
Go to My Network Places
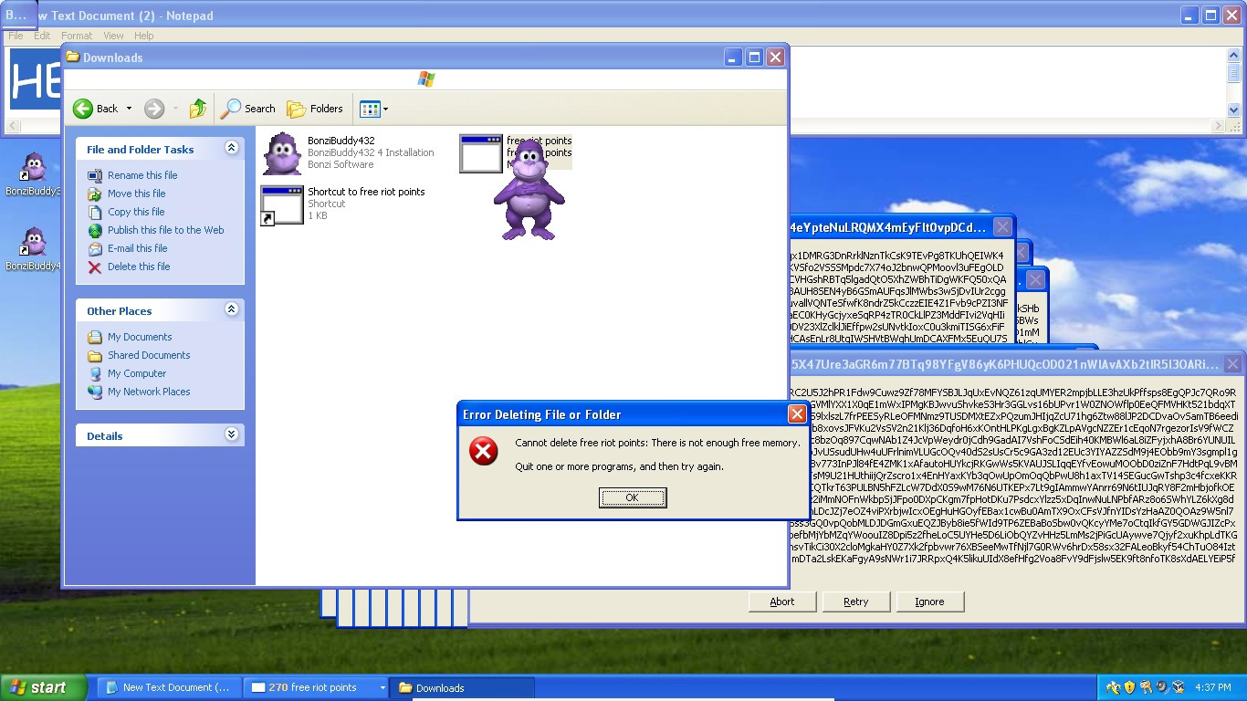pyautogui.click(x=149, y=392)
